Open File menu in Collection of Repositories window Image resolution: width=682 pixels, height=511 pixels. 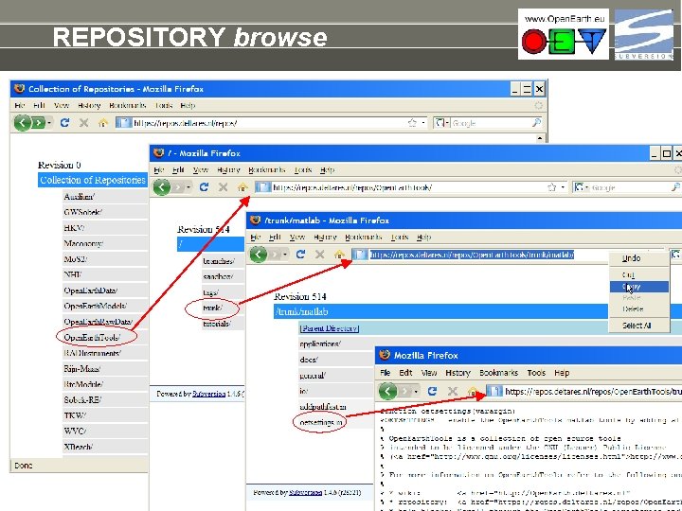tap(20, 105)
